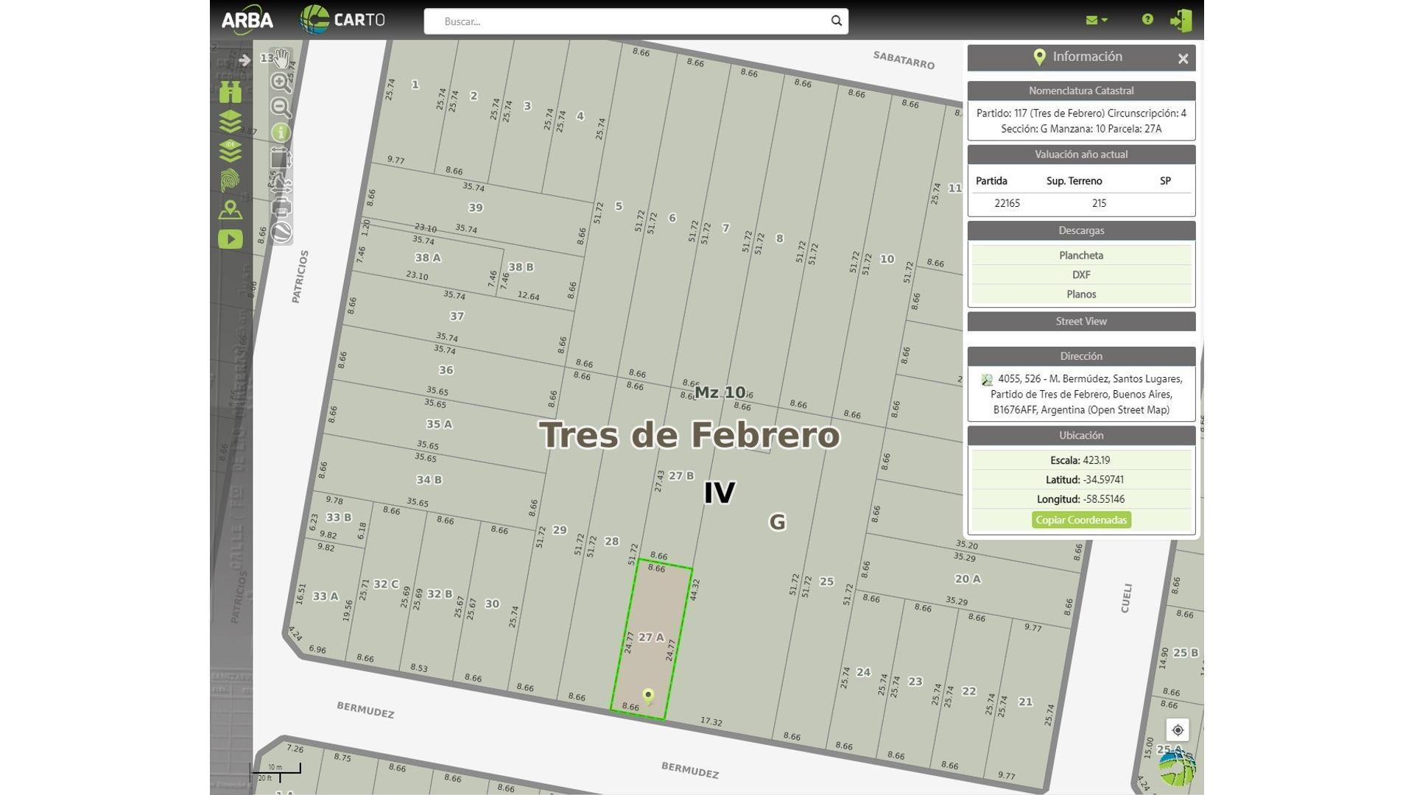Expand the sidebar with arrow icon
1414x795 pixels.
[245, 60]
